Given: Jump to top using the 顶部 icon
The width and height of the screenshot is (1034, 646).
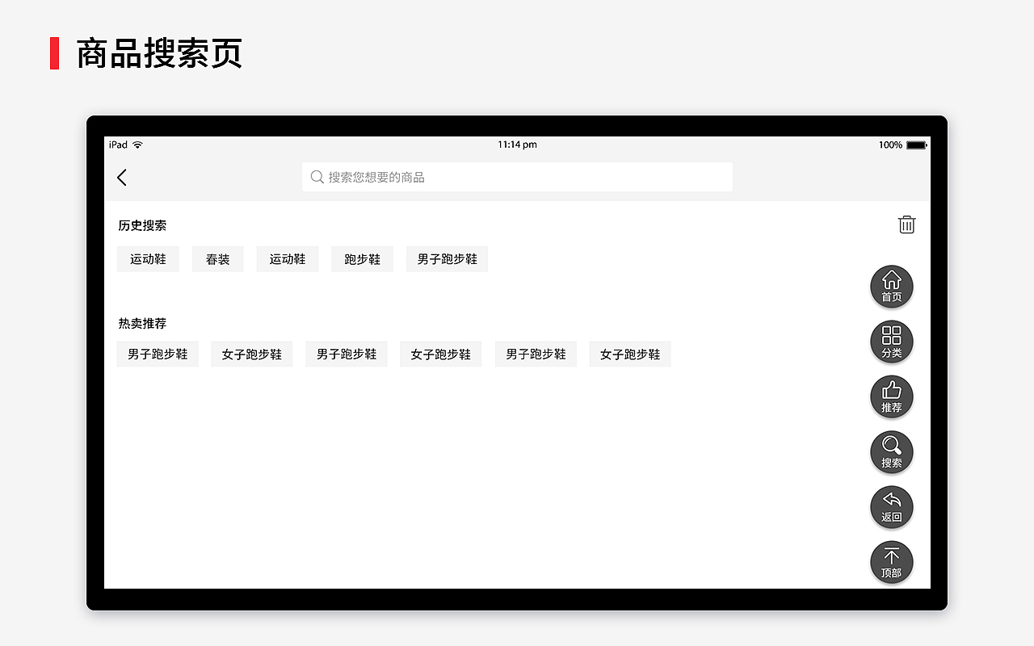Looking at the screenshot, I should 891,562.
